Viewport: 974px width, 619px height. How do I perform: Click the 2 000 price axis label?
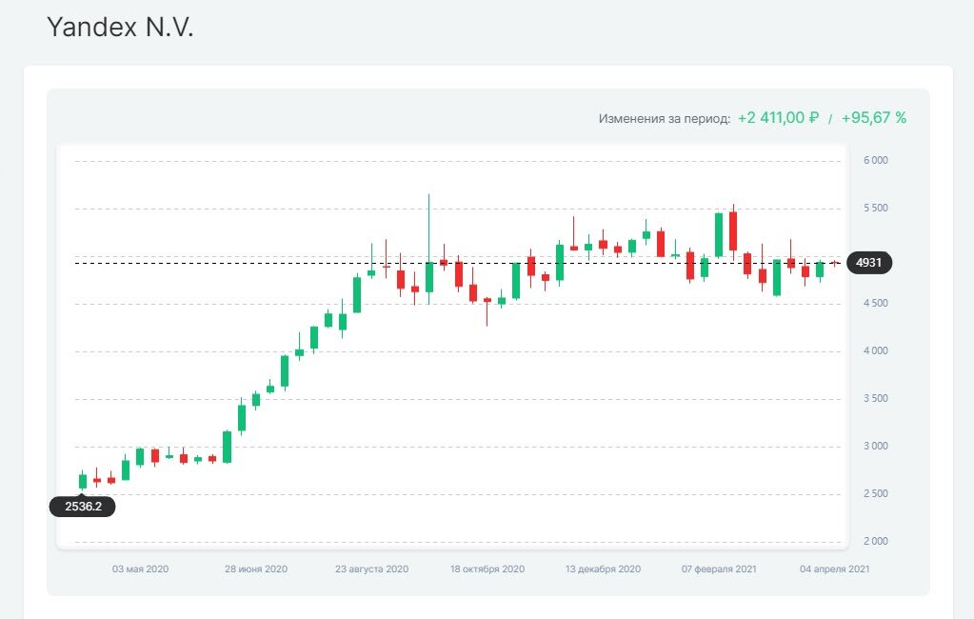[875, 541]
